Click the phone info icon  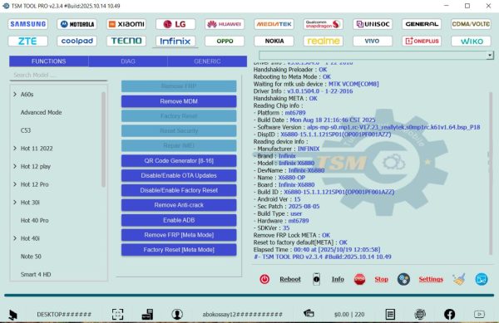click(316, 279)
